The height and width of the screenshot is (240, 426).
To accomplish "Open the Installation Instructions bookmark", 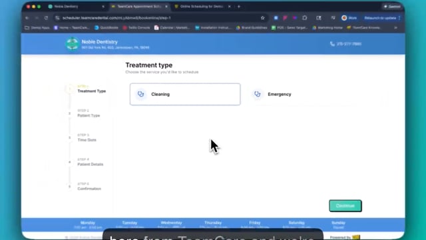I will [x=214, y=28].
